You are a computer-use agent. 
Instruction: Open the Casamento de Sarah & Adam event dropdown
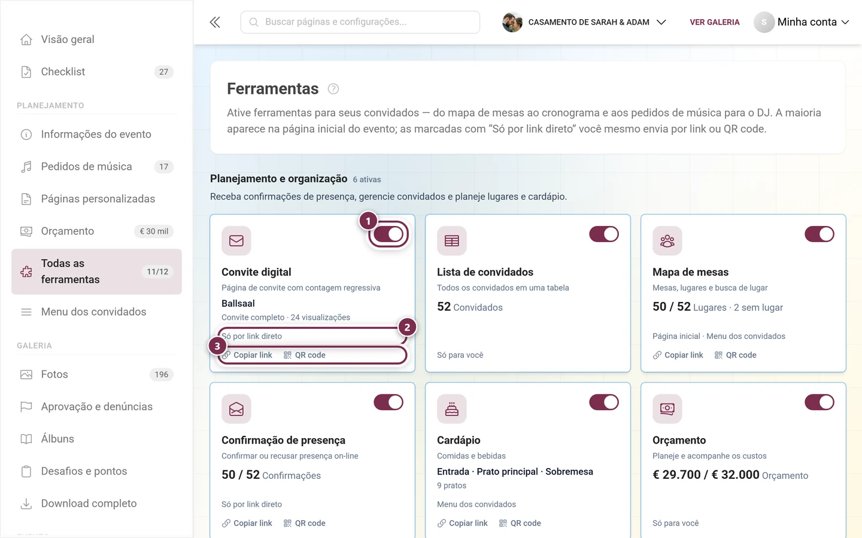tap(584, 22)
